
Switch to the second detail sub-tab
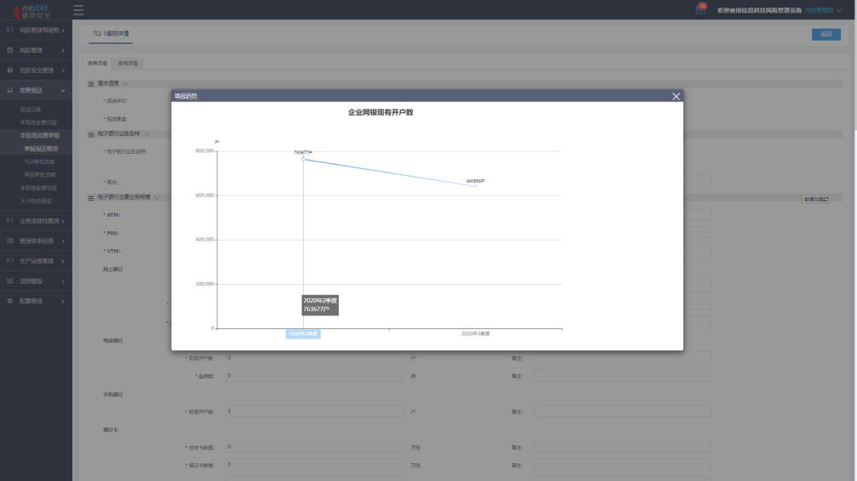click(x=128, y=64)
